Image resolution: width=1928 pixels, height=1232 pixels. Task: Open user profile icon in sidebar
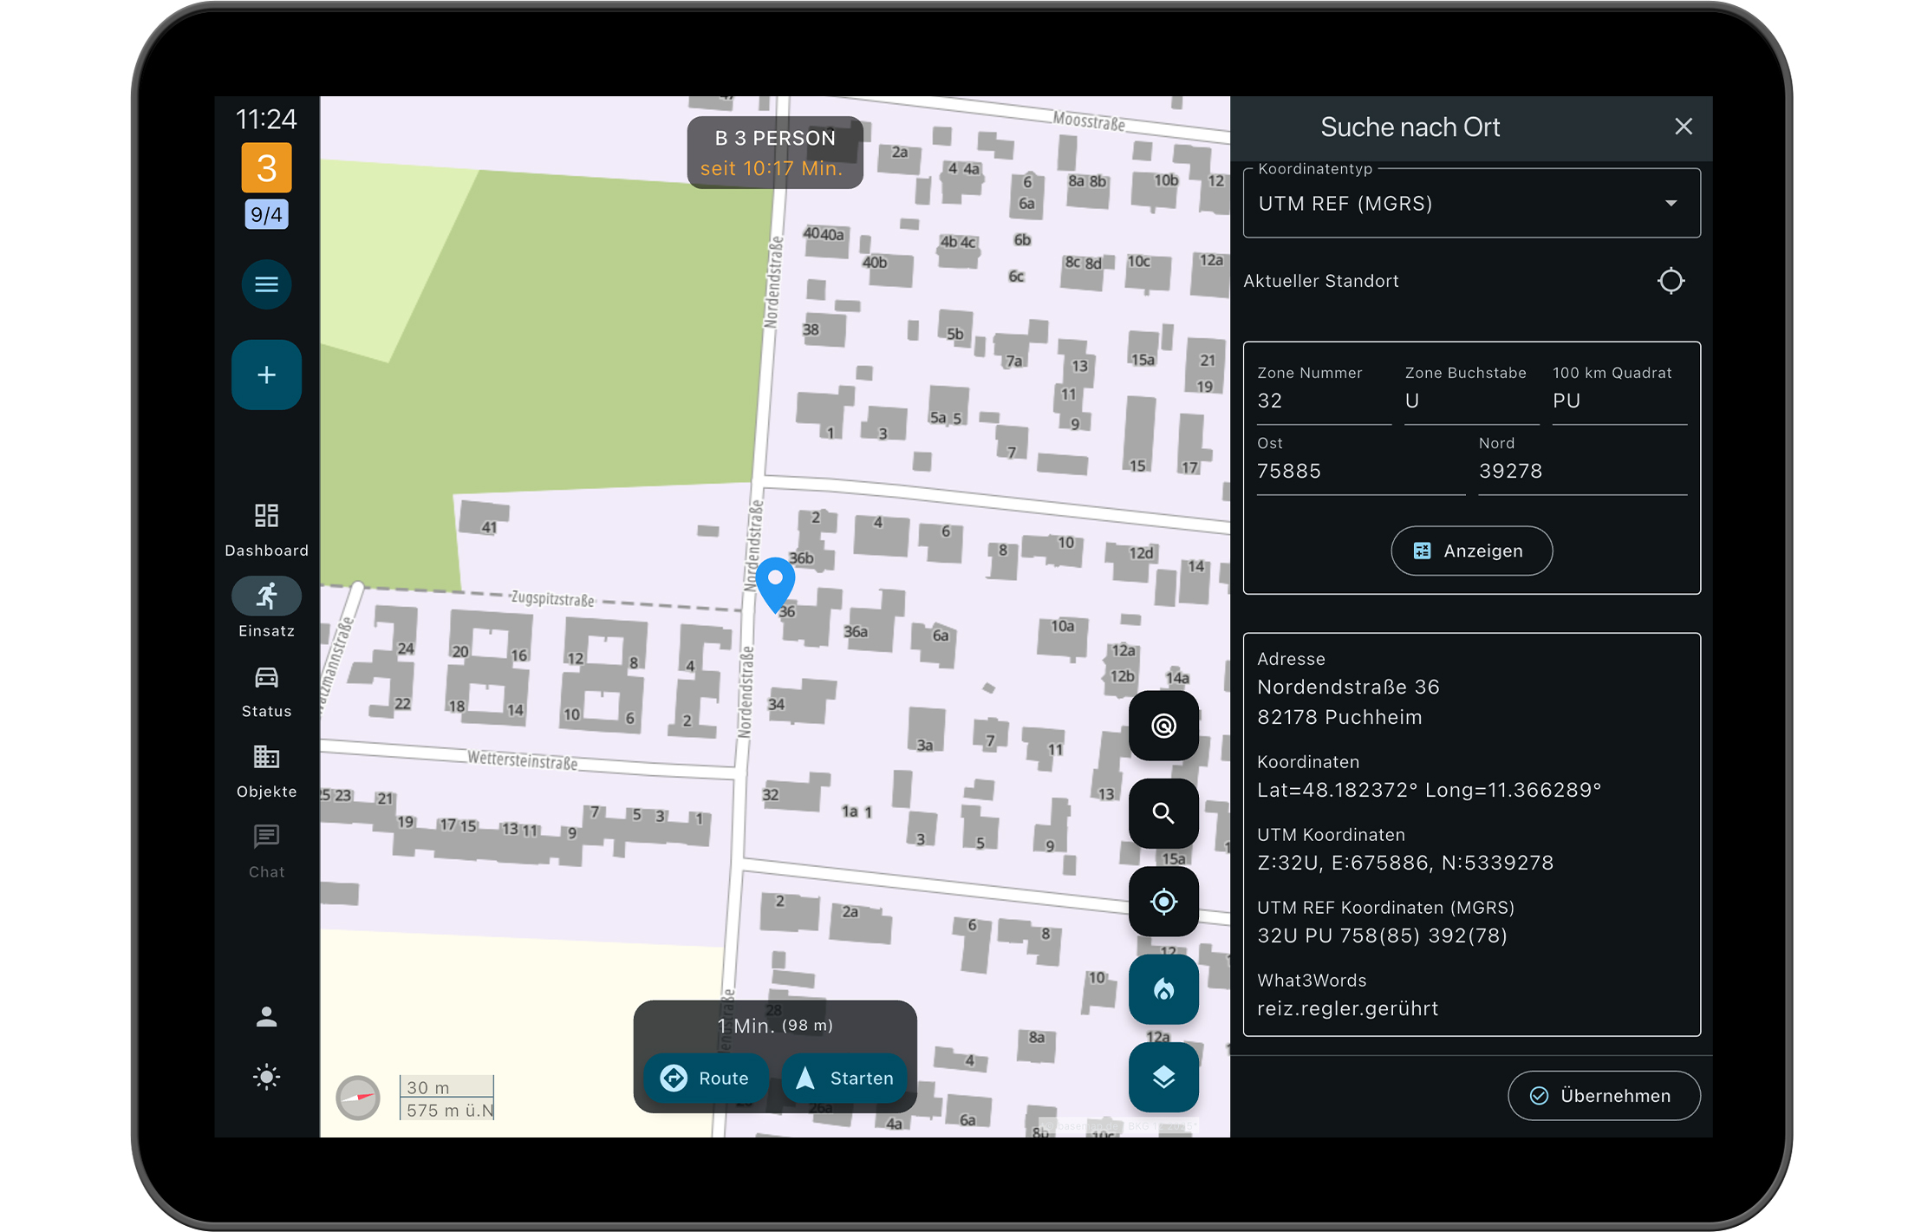(x=266, y=1017)
